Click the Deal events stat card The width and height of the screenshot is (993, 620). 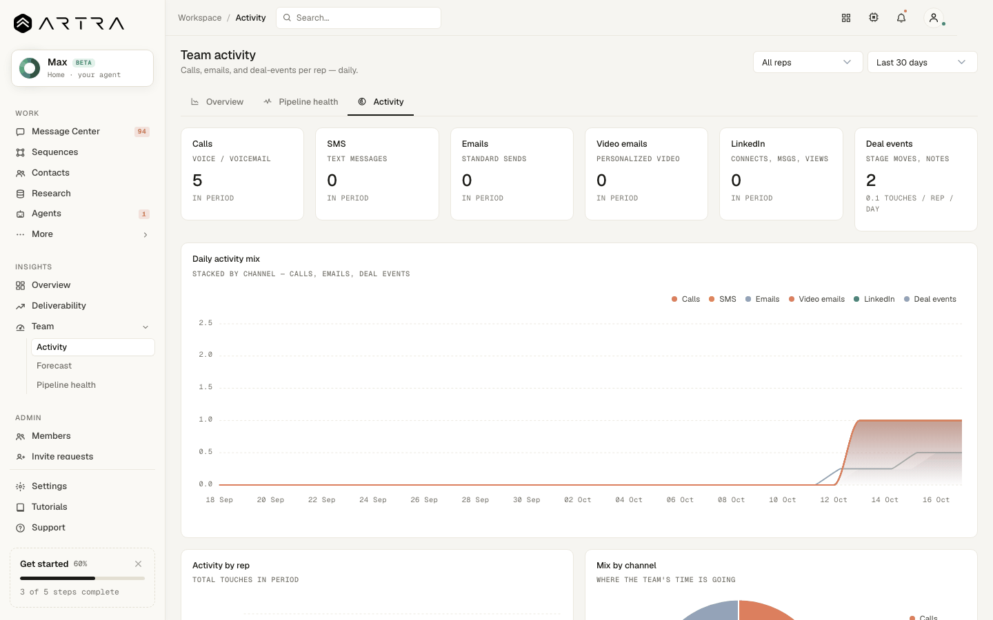coord(916,179)
